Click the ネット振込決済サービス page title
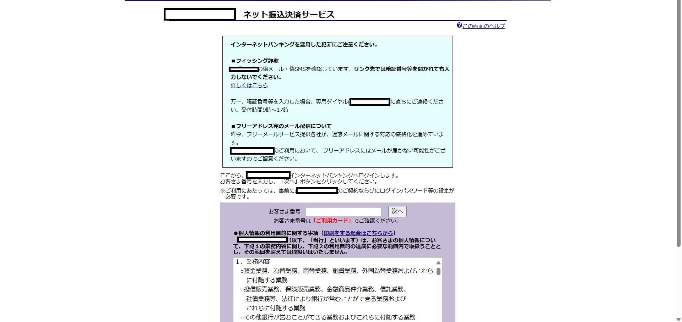 [x=288, y=15]
